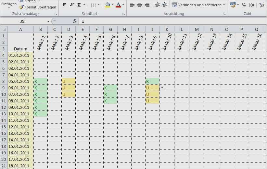
Task: Select green K cell in G11
Action: [x=110, y=101]
